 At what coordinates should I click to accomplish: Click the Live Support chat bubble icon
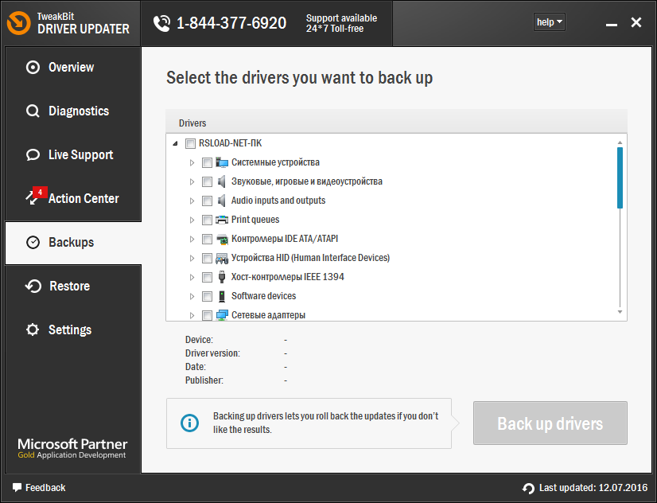pos(33,155)
